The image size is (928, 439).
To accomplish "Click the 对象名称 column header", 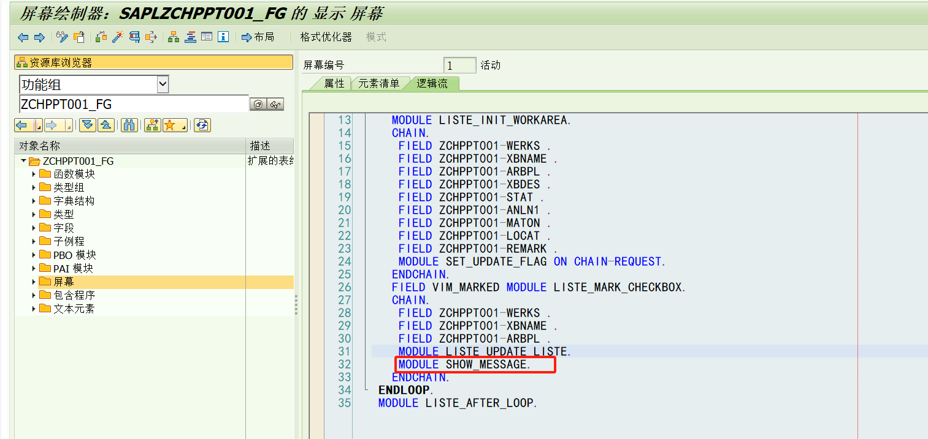I will [x=130, y=146].
